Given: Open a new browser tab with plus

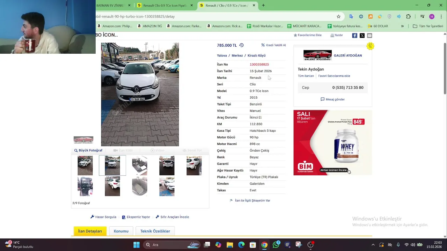Looking at the screenshot, I should point(263,5).
